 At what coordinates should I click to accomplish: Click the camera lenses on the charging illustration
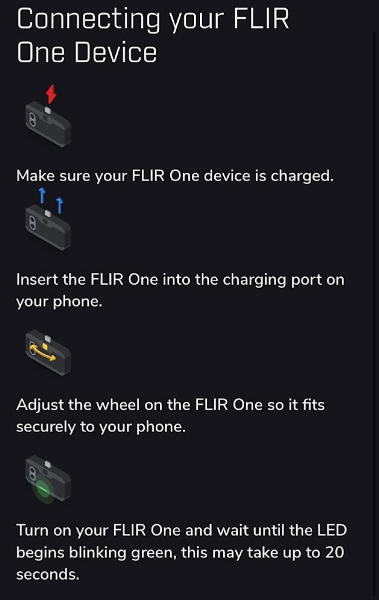click(31, 120)
